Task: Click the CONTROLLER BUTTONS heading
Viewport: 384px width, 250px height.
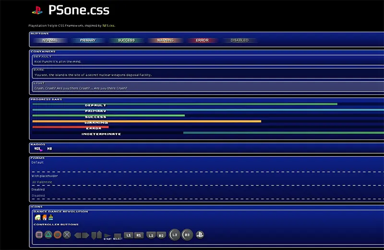Action: pyautogui.click(x=56, y=224)
